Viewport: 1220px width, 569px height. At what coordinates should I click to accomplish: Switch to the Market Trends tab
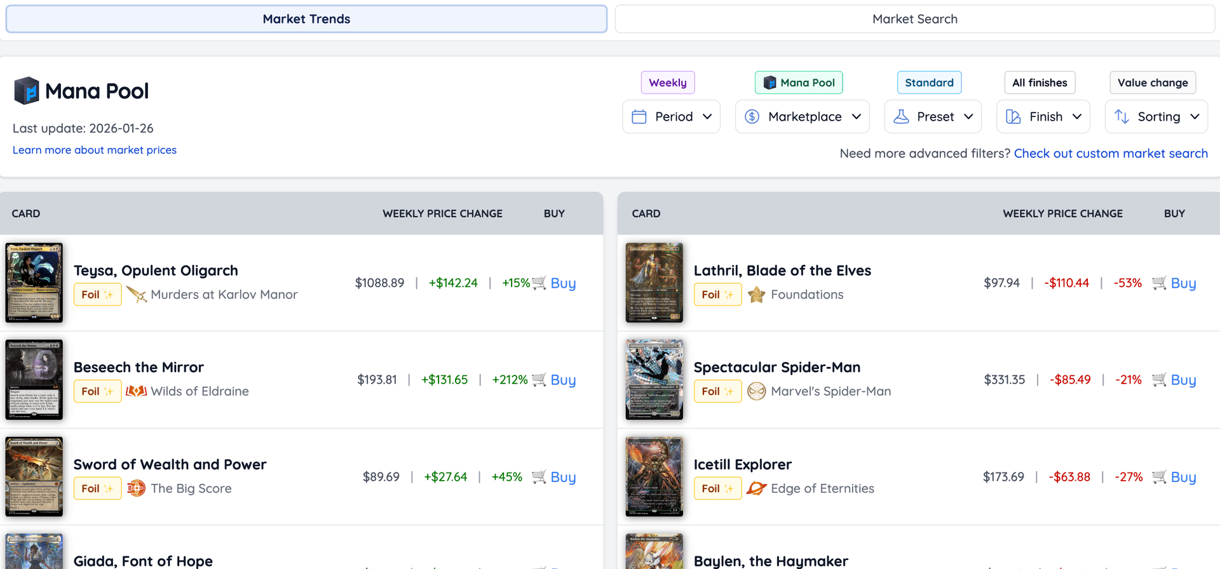pyautogui.click(x=306, y=19)
